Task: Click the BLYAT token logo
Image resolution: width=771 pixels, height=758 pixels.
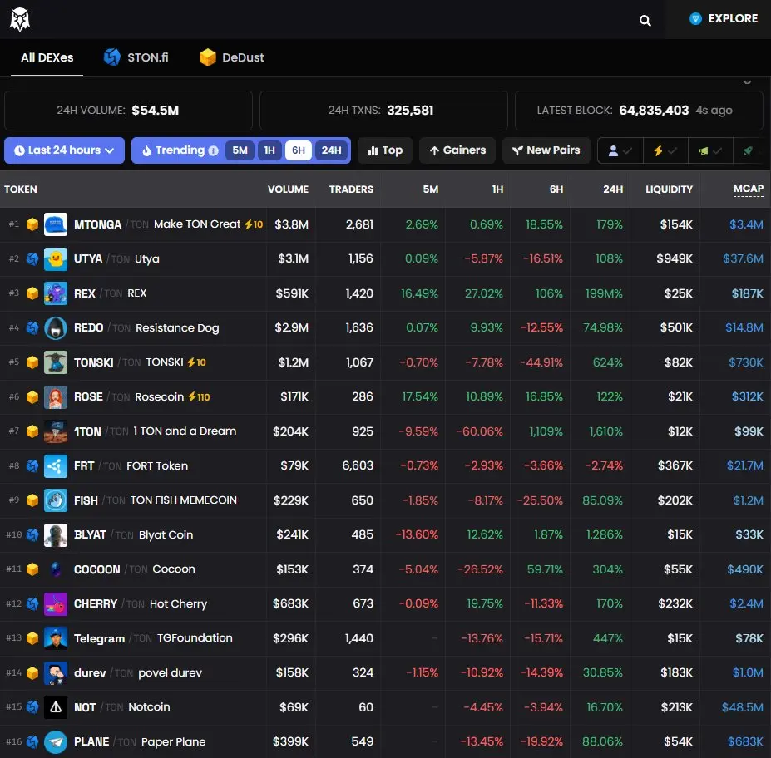Action: [x=56, y=534]
